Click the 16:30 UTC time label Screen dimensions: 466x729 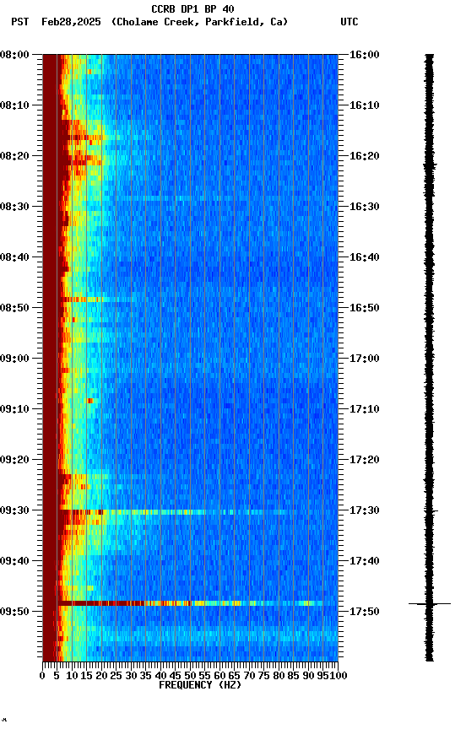pyautogui.click(x=364, y=207)
